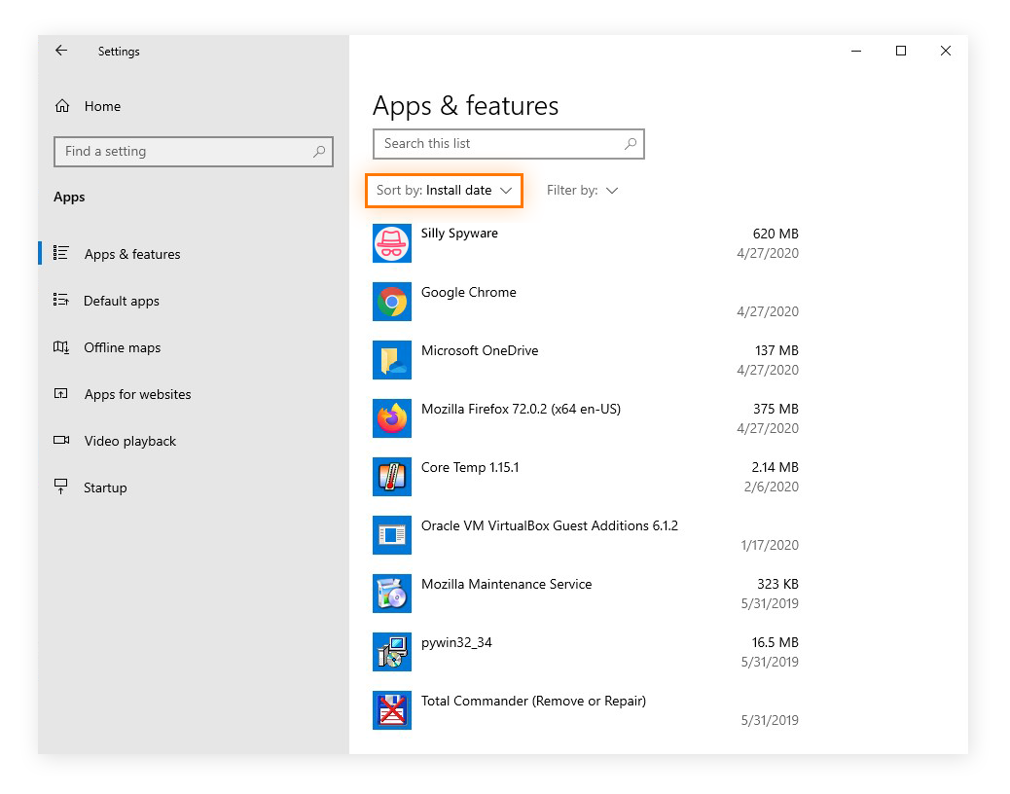This screenshot has height=794, width=1010.
Task: Select Oracle VM VirtualBox Guest Additions entry
Action: [x=550, y=525]
